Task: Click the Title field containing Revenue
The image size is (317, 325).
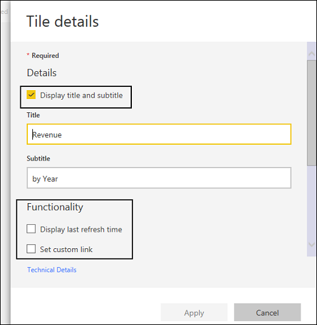Action: click(x=159, y=135)
